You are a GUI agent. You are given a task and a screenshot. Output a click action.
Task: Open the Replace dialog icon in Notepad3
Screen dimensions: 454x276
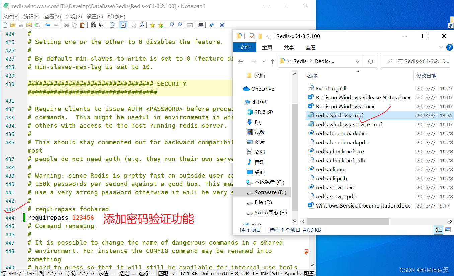101,25
